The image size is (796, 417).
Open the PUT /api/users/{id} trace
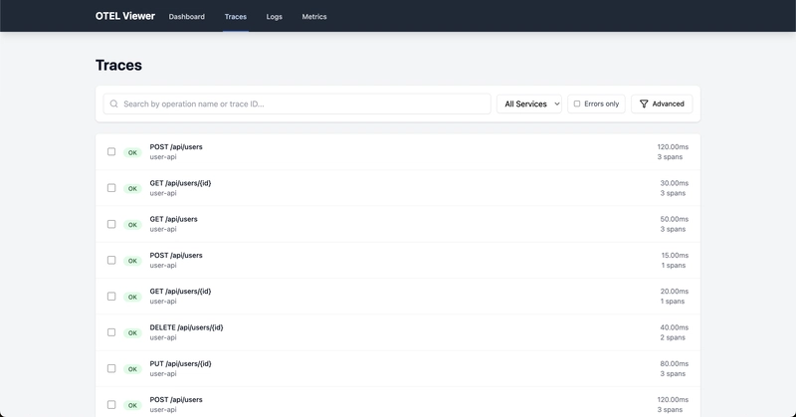[x=181, y=363]
